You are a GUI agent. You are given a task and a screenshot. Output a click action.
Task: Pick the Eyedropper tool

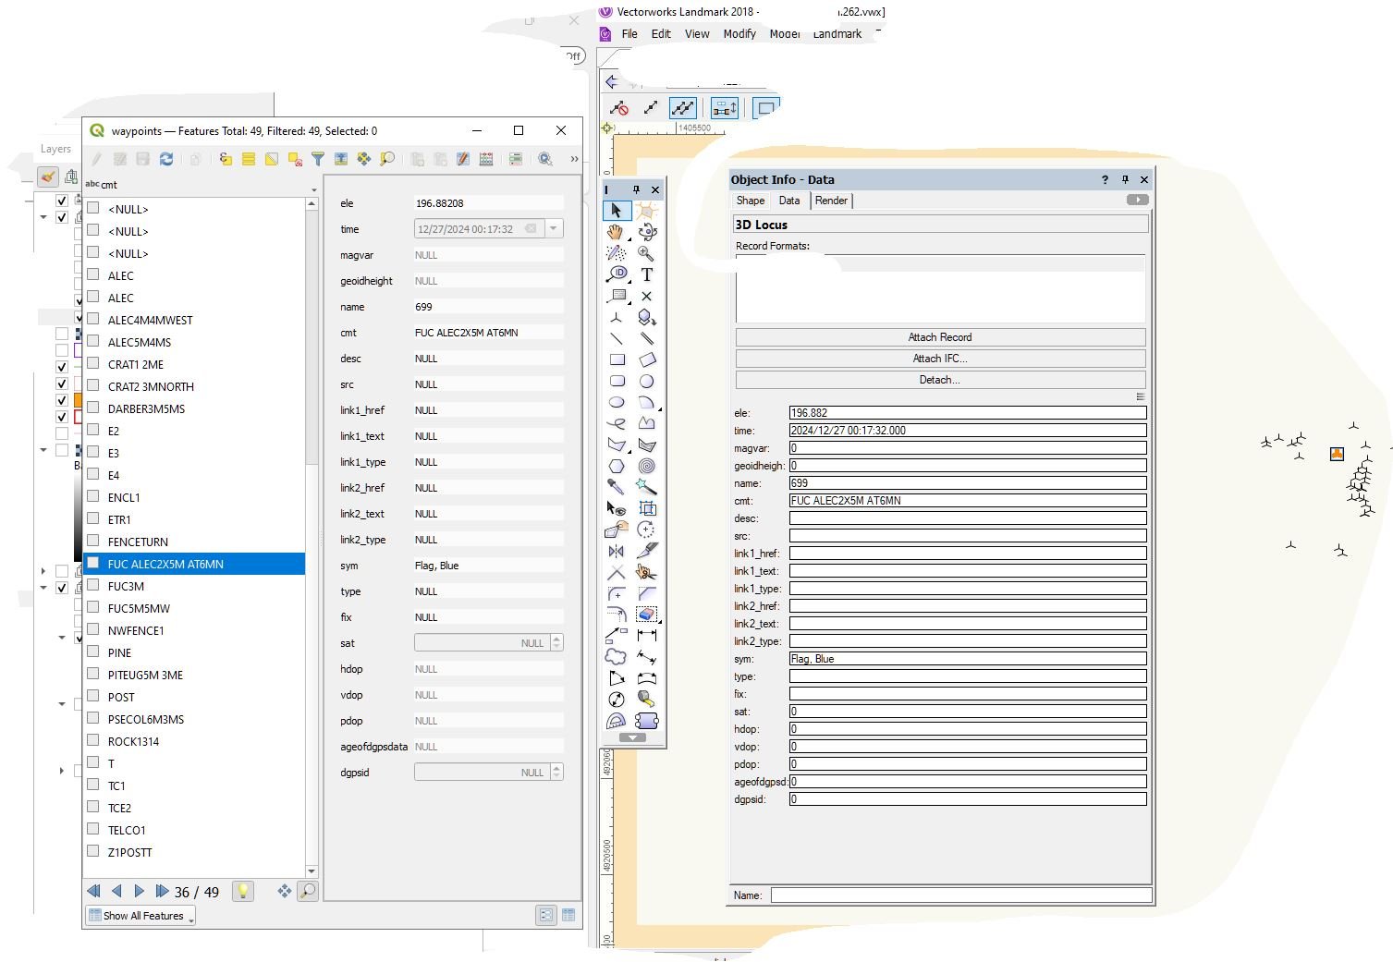616,486
